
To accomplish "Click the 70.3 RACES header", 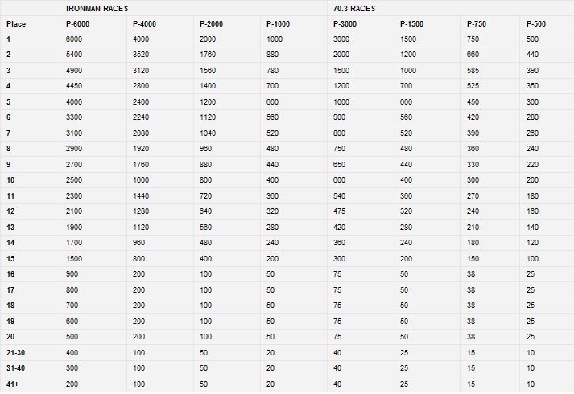I will pyautogui.click(x=354, y=9).
